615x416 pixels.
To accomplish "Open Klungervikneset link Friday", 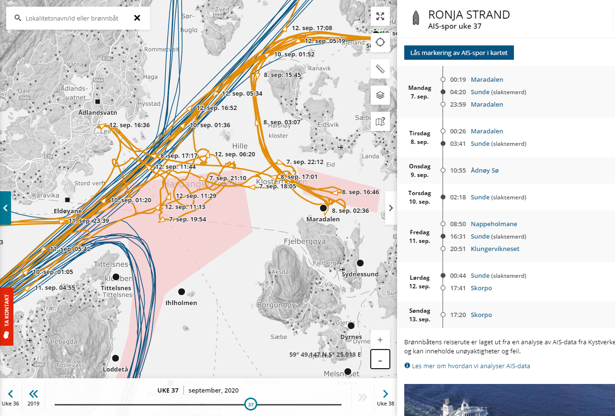I will pos(495,249).
